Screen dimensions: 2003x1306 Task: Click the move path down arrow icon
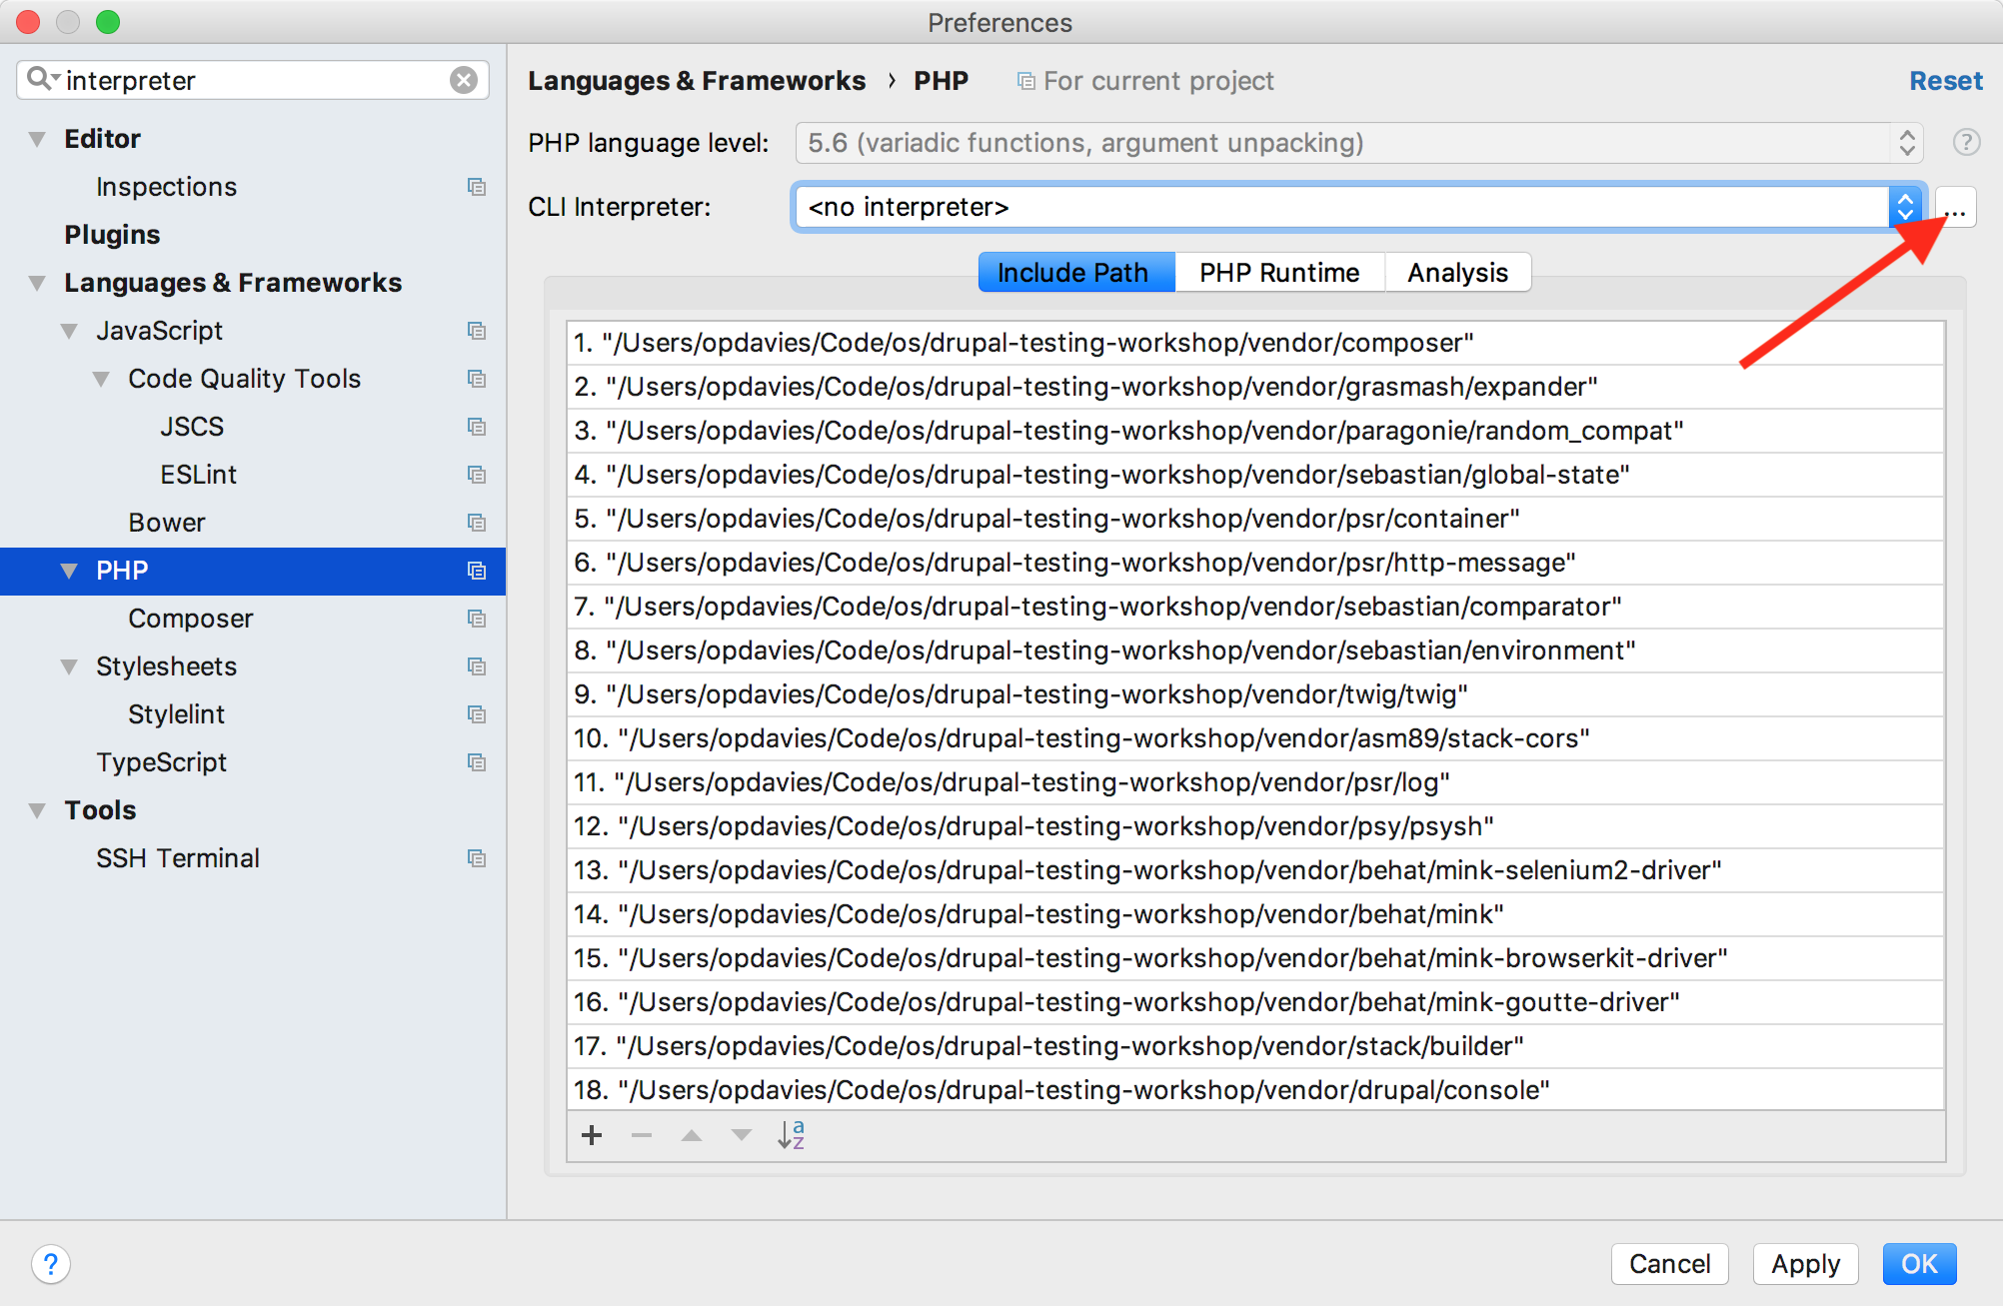(741, 1135)
